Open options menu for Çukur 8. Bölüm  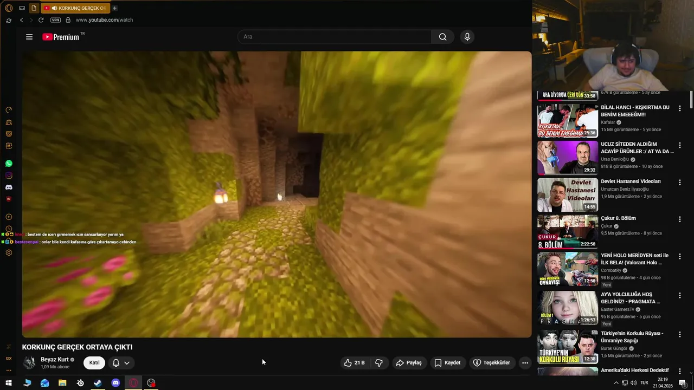pos(679,219)
